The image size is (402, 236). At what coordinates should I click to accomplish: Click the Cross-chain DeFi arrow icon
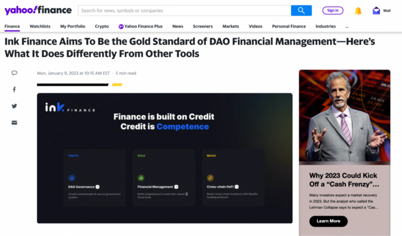tap(237, 187)
